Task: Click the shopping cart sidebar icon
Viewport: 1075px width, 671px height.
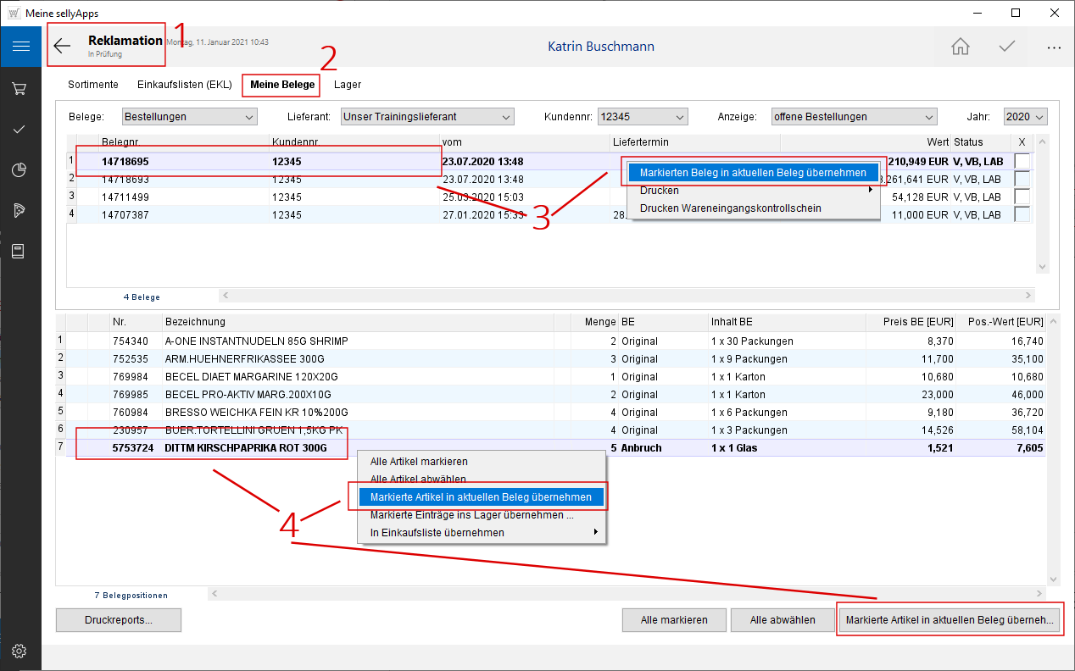Action: pyautogui.click(x=19, y=88)
